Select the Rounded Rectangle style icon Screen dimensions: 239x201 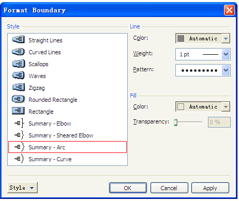[x=19, y=99]
